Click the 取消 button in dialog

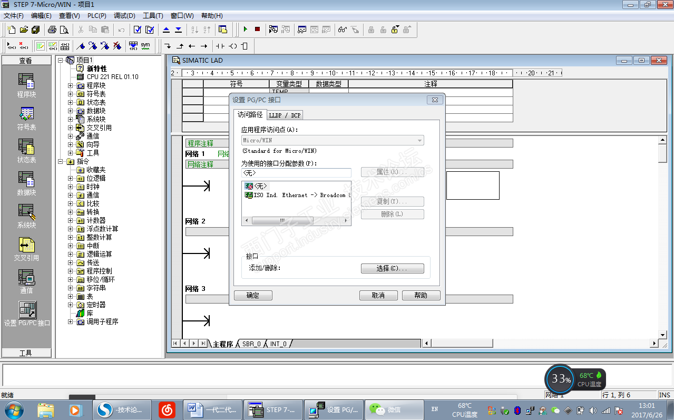[x=378, y=295]
